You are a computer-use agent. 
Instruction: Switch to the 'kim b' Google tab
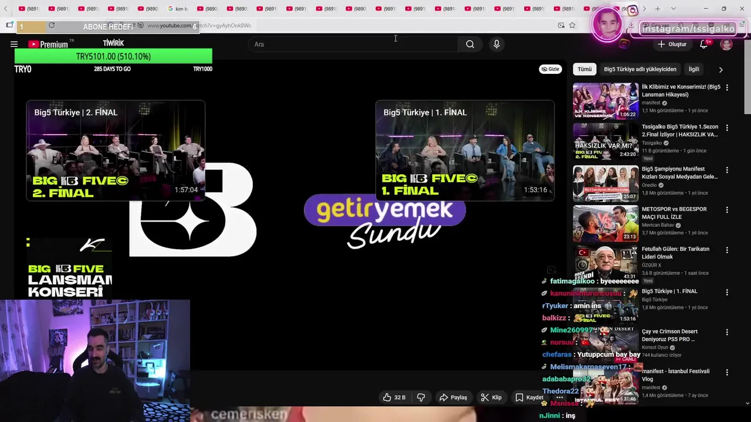point(178,9)
